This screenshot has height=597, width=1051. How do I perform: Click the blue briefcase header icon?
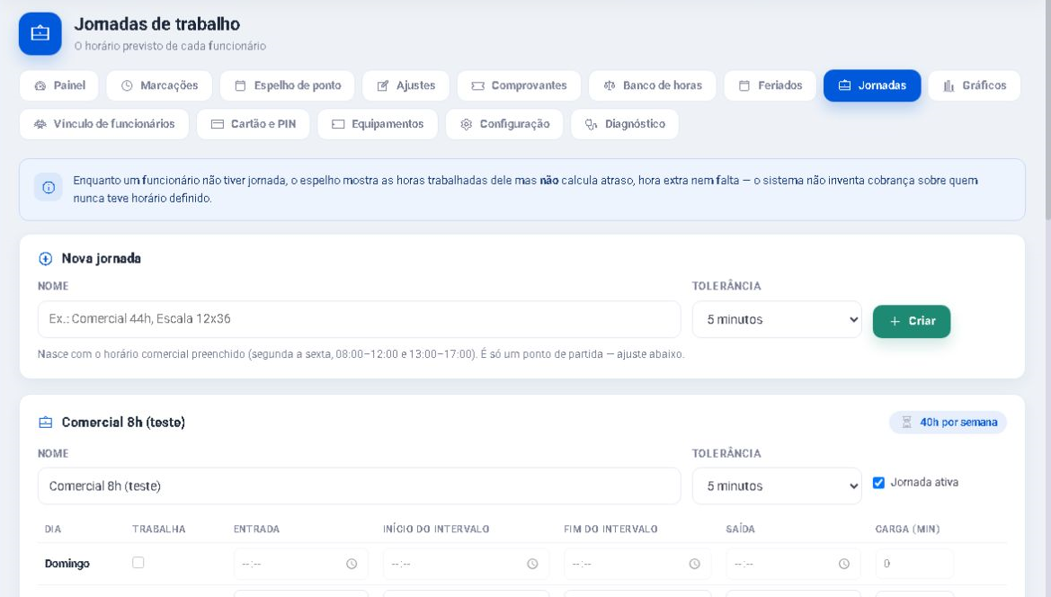[40, 33]
